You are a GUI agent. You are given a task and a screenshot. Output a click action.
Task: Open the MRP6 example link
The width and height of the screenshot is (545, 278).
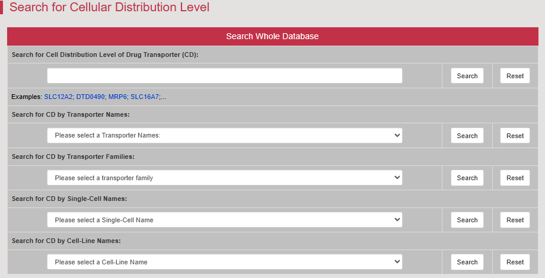point(117,97)
